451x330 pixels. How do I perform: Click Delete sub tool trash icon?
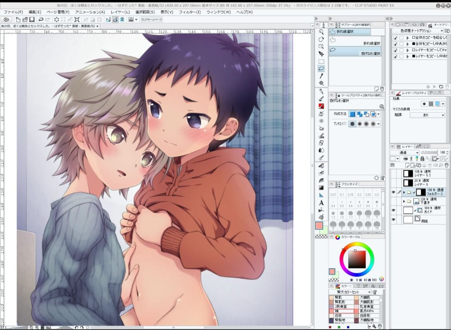coord(382,89)
